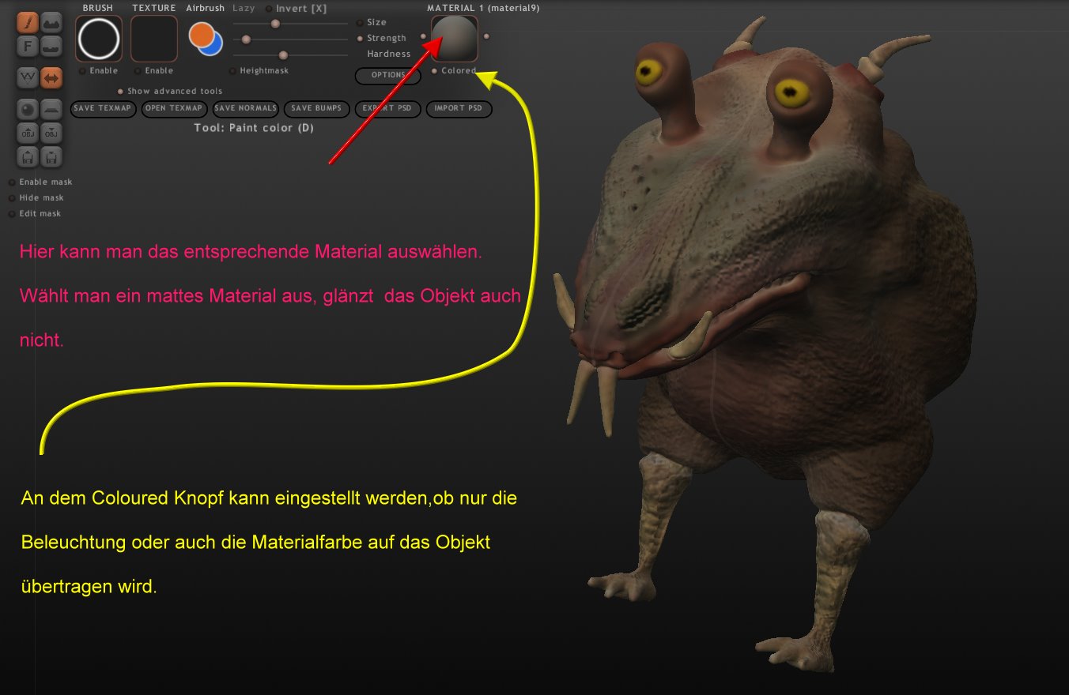1069x695 pixels.
Task: Turn on Heightmask
Action: point(233,71)
